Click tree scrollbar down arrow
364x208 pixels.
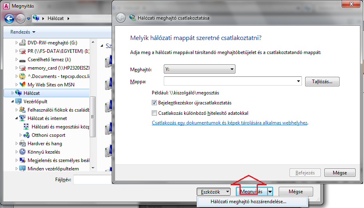[93, 168]
